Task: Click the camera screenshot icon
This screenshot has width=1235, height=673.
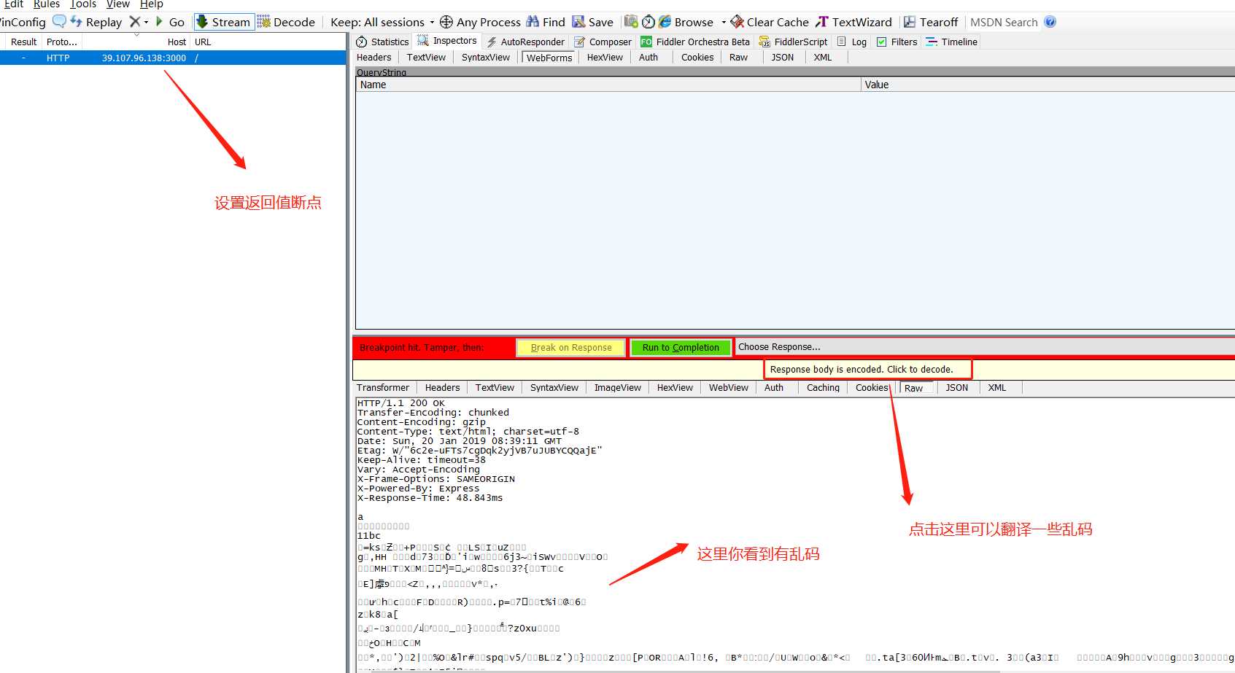Action: [631, 22]
